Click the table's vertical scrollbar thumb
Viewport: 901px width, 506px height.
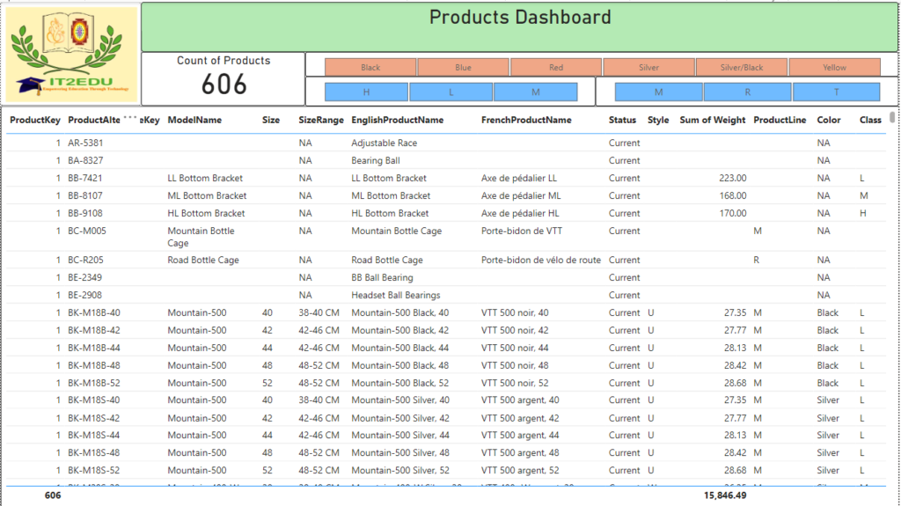[x=892, y=117]
